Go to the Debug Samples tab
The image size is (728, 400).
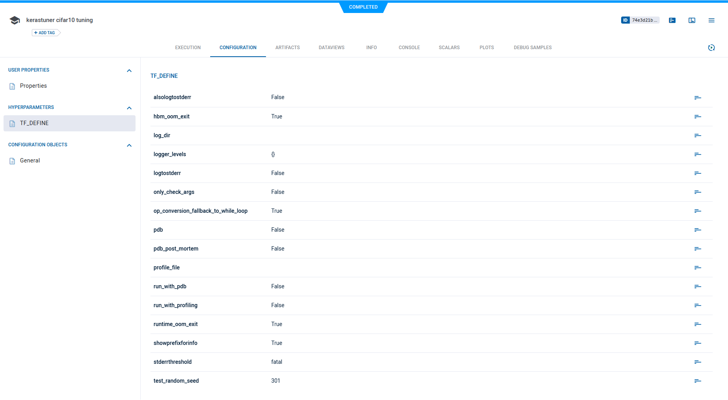[532, 48]
